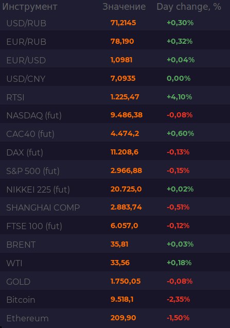
Task: Select the BRENT oil row
Action: pos(115,244)
